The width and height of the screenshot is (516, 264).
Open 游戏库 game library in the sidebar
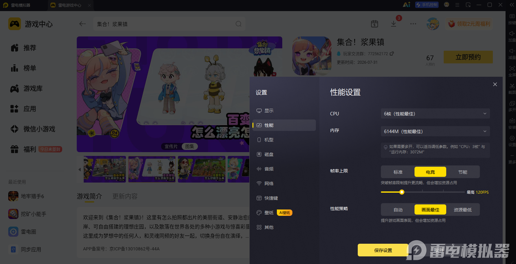click(27, 88)
